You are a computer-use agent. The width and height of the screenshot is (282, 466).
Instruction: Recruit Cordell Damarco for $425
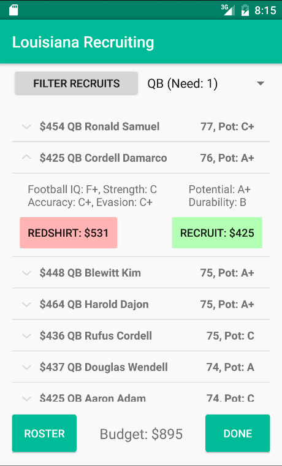coord(217,233)
